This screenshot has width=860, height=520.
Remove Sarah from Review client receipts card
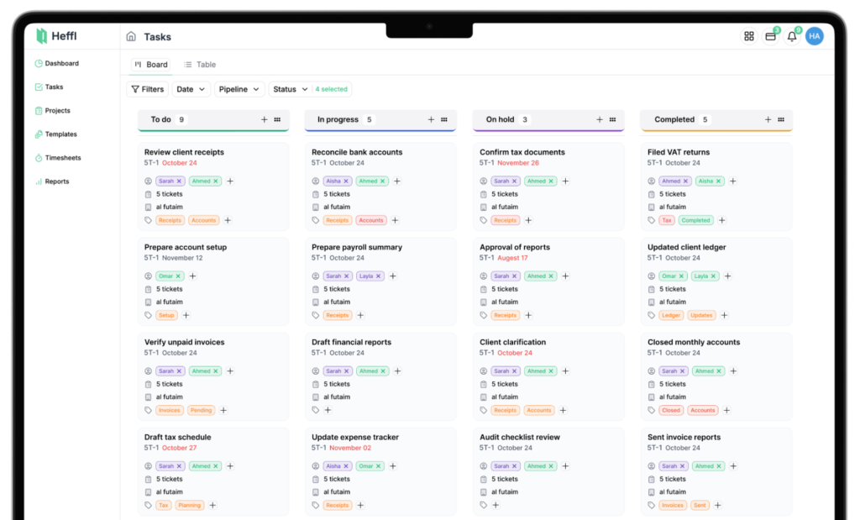point(179,181)
